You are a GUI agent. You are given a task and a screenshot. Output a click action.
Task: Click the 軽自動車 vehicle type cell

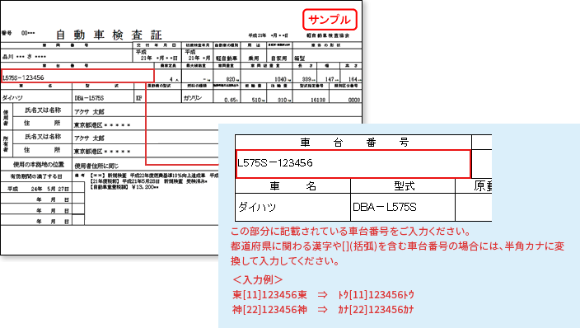(227, 59)
